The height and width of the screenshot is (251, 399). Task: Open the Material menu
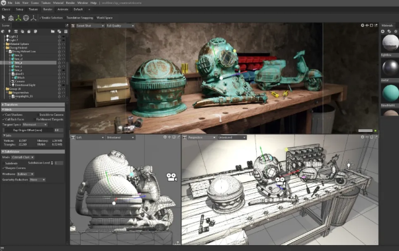click(x=58, y=3)
